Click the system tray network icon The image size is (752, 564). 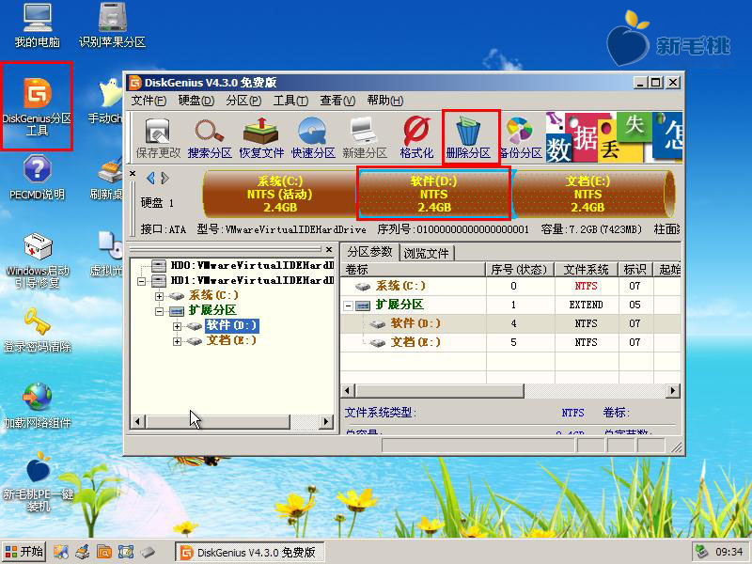tap(702, 552)
